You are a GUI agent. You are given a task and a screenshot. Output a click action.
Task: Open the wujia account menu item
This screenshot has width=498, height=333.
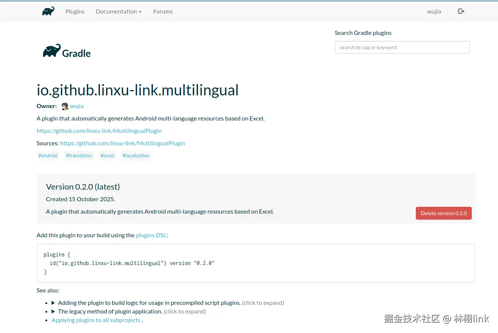coord(434,11)
